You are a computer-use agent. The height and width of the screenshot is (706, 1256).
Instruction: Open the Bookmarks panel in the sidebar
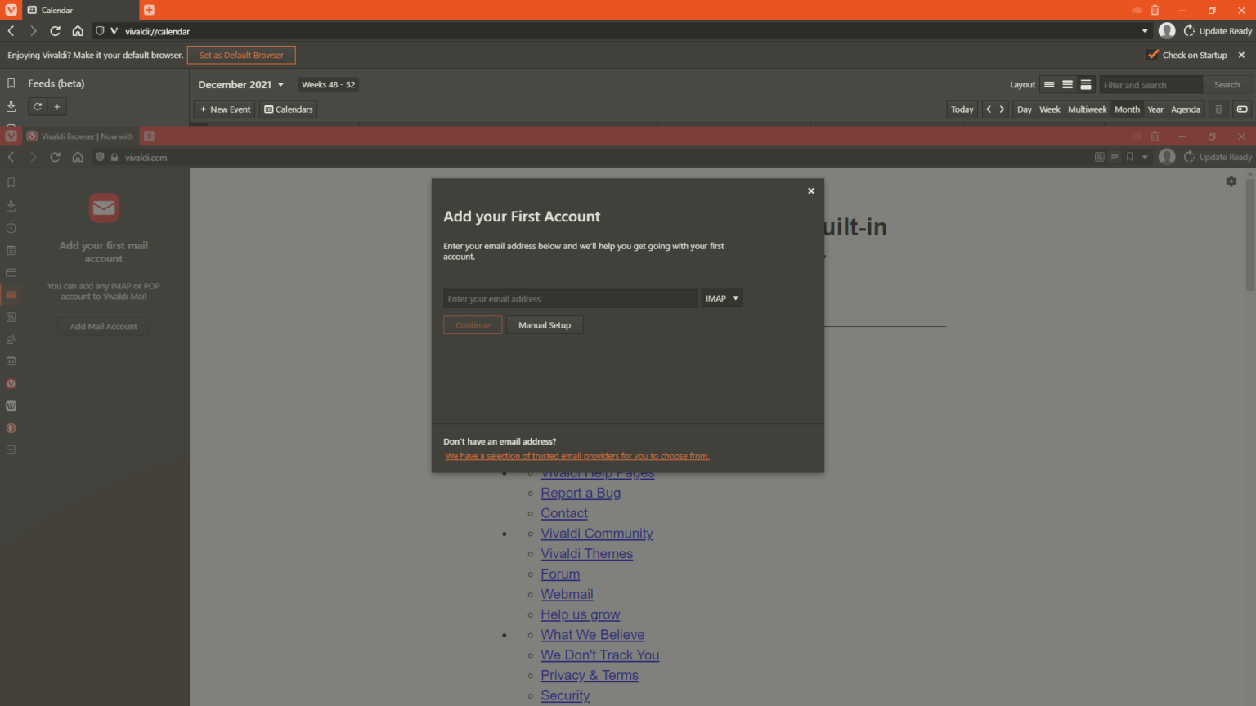tap(11, 181)
